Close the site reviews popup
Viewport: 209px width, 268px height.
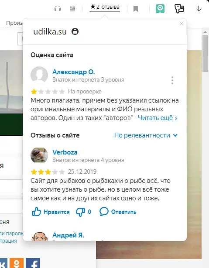(182, 24)
